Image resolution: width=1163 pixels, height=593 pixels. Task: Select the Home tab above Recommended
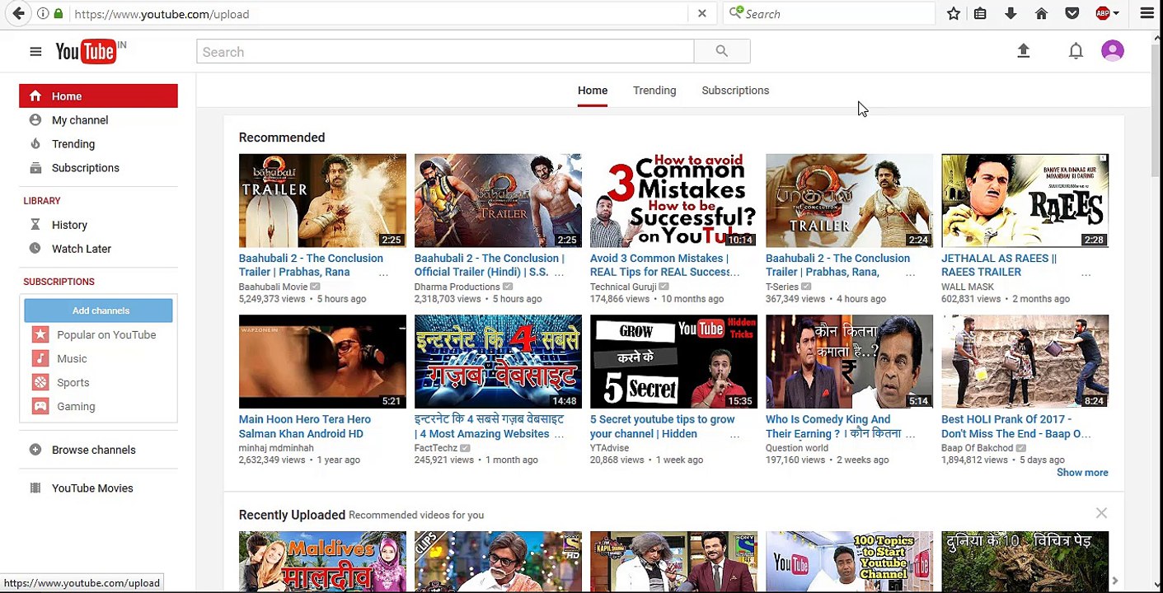[x=593, y=91]
